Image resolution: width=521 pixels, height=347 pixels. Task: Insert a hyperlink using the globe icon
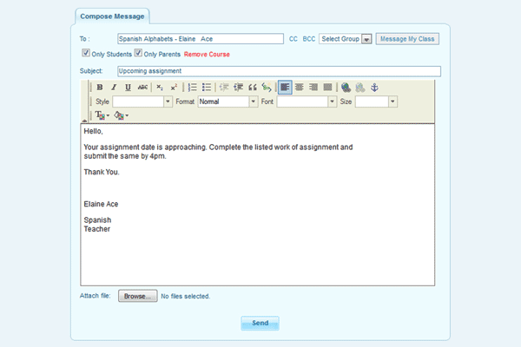tap(346, 88)
